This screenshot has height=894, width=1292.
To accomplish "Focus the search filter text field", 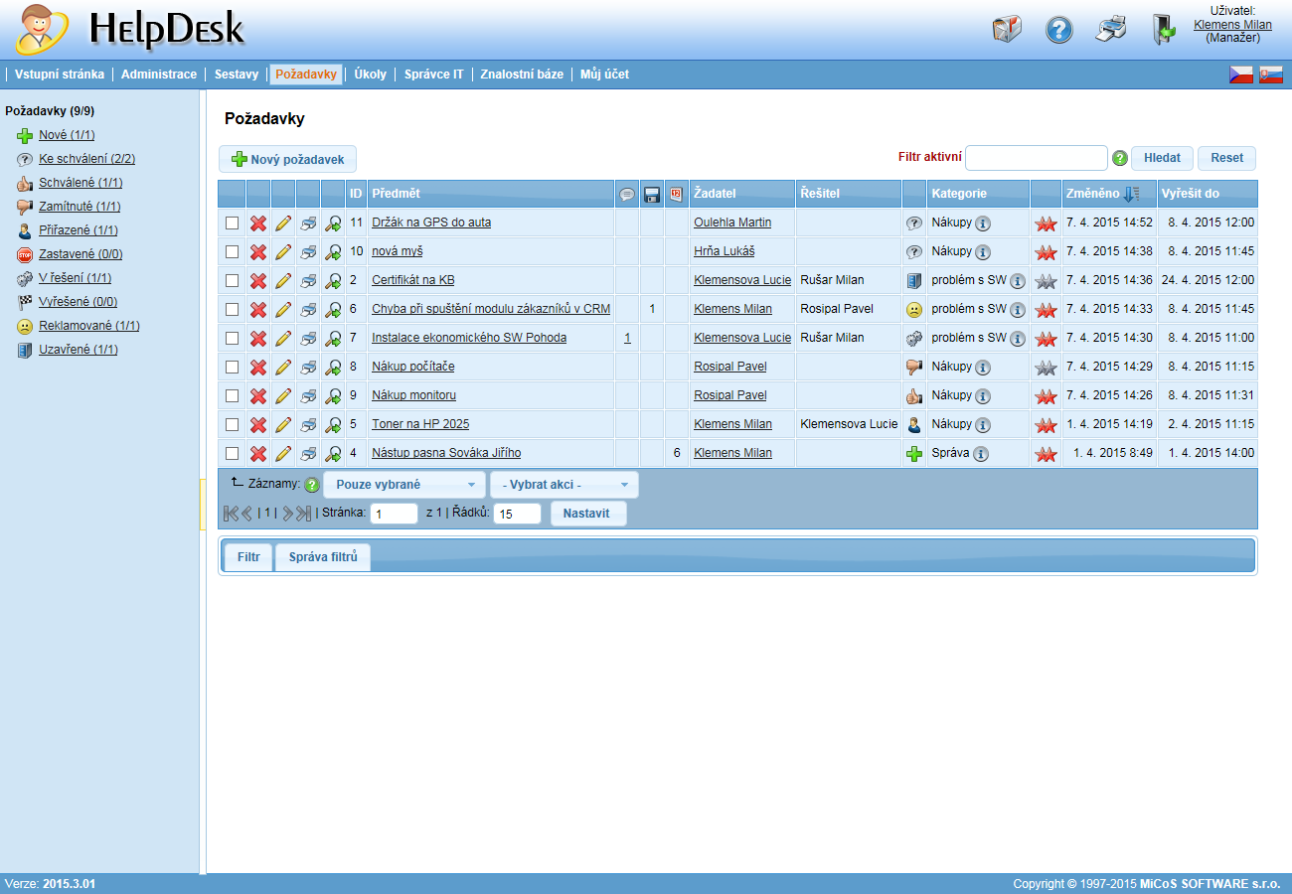I will tap(1037, 158).
